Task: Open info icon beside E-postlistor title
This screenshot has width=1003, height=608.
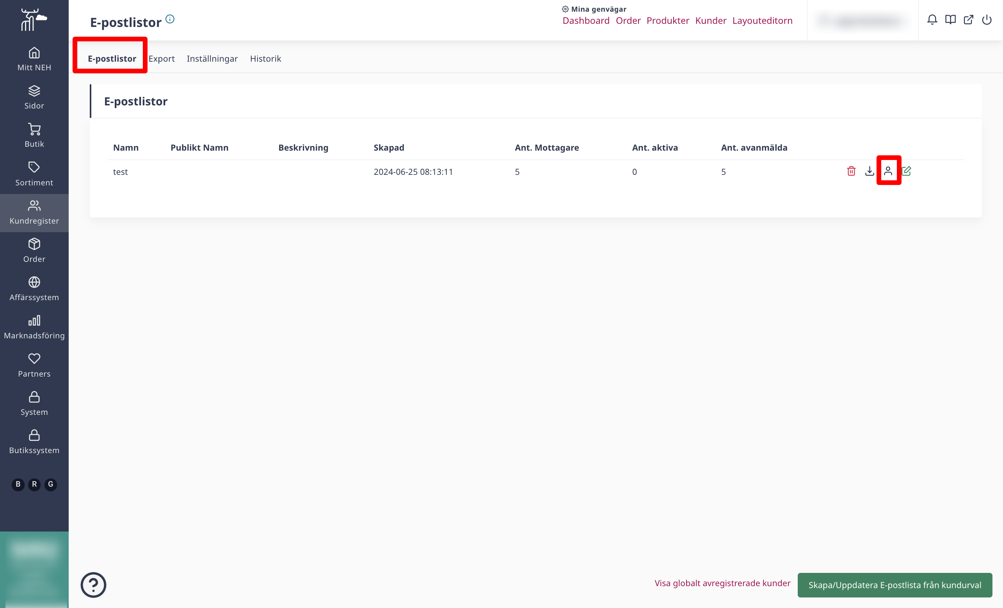Action: tap(170, 19)
